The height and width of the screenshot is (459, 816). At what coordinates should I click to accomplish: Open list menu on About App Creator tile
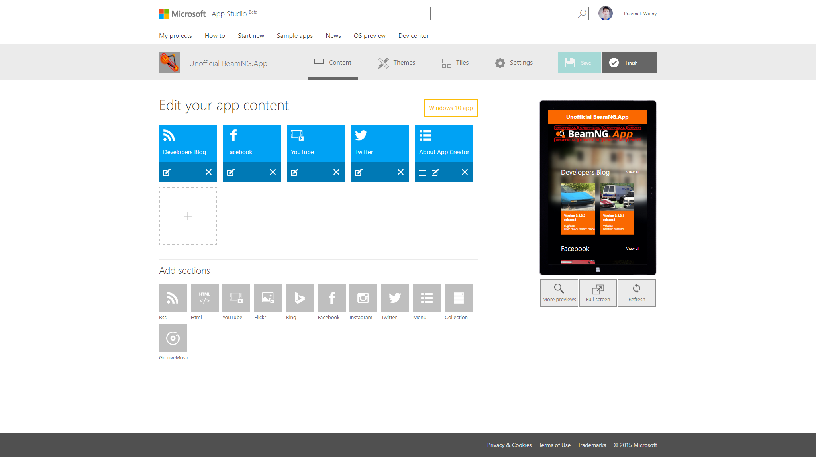423,173
